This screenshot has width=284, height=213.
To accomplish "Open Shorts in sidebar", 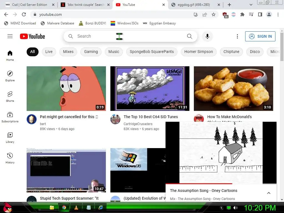I will [10, 97].
